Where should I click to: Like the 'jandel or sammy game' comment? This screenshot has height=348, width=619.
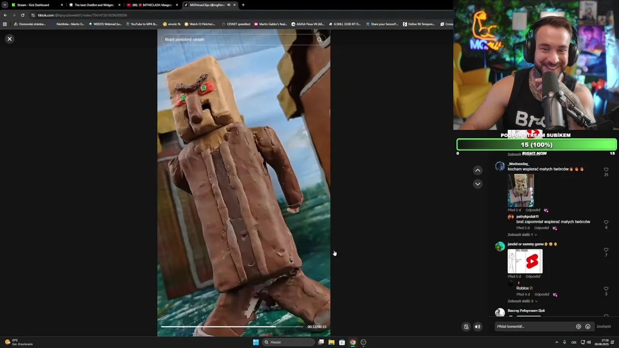(x=606, y=250)
